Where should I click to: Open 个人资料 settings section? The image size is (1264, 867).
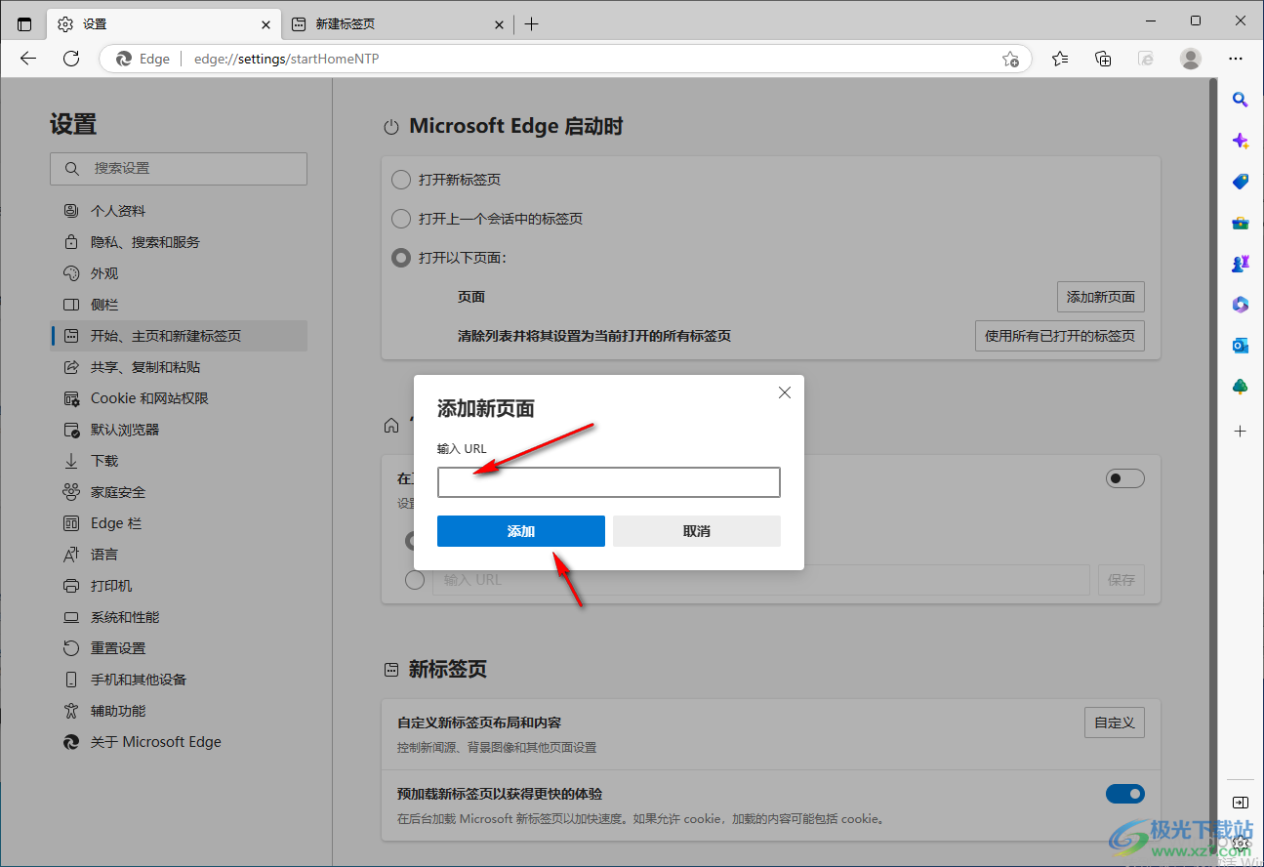pyautogui.click(x=179, y=211)
